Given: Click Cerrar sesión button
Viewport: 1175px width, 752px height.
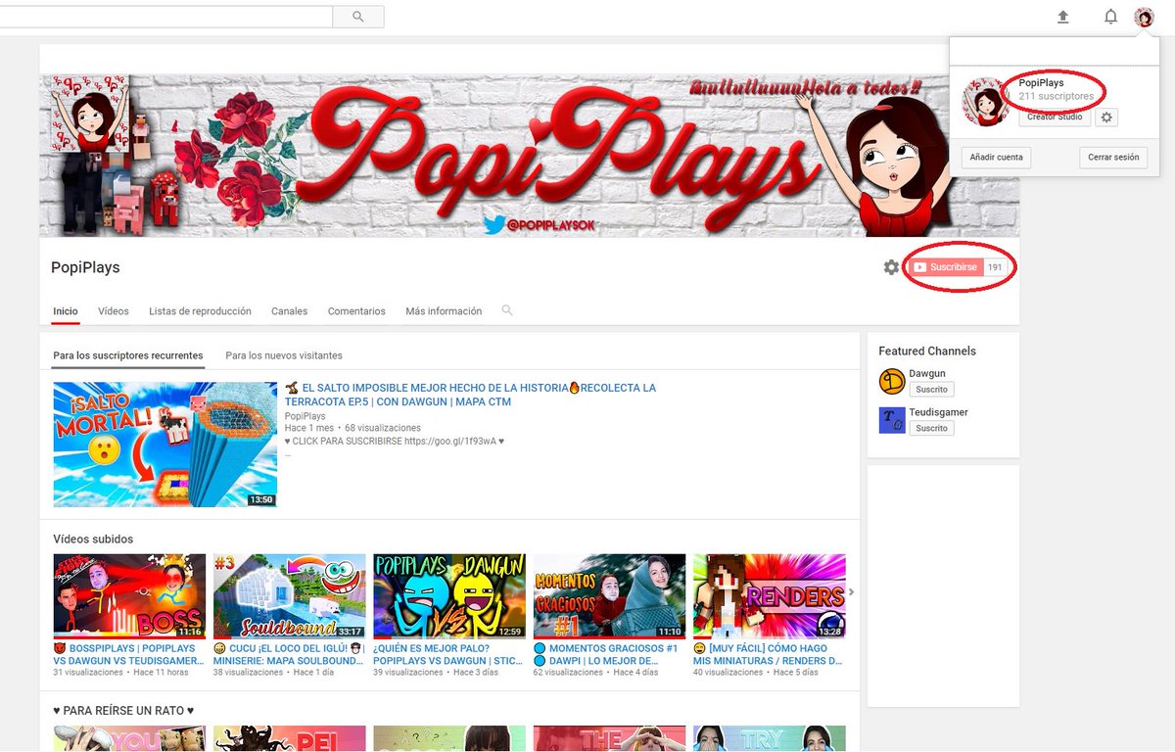Looking at the screenshot, I should pyautogui.click(x=1113, y=157).
